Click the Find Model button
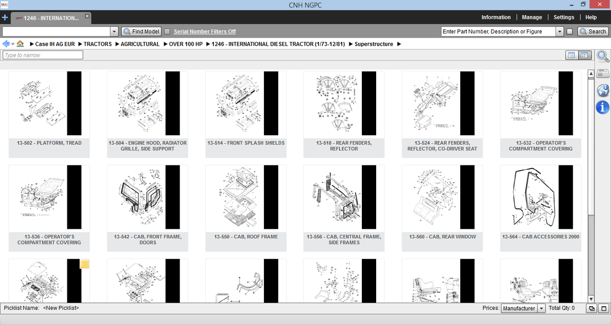611x325 pixels. point(141,31)
